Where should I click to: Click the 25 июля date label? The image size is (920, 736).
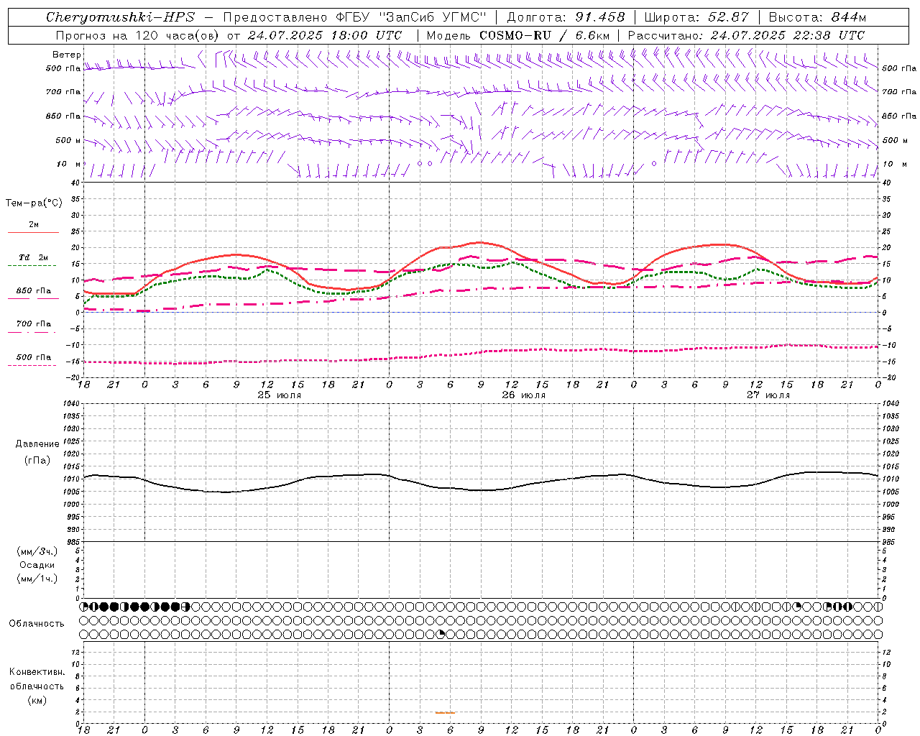pyautogui.click(x=280, y=395)
